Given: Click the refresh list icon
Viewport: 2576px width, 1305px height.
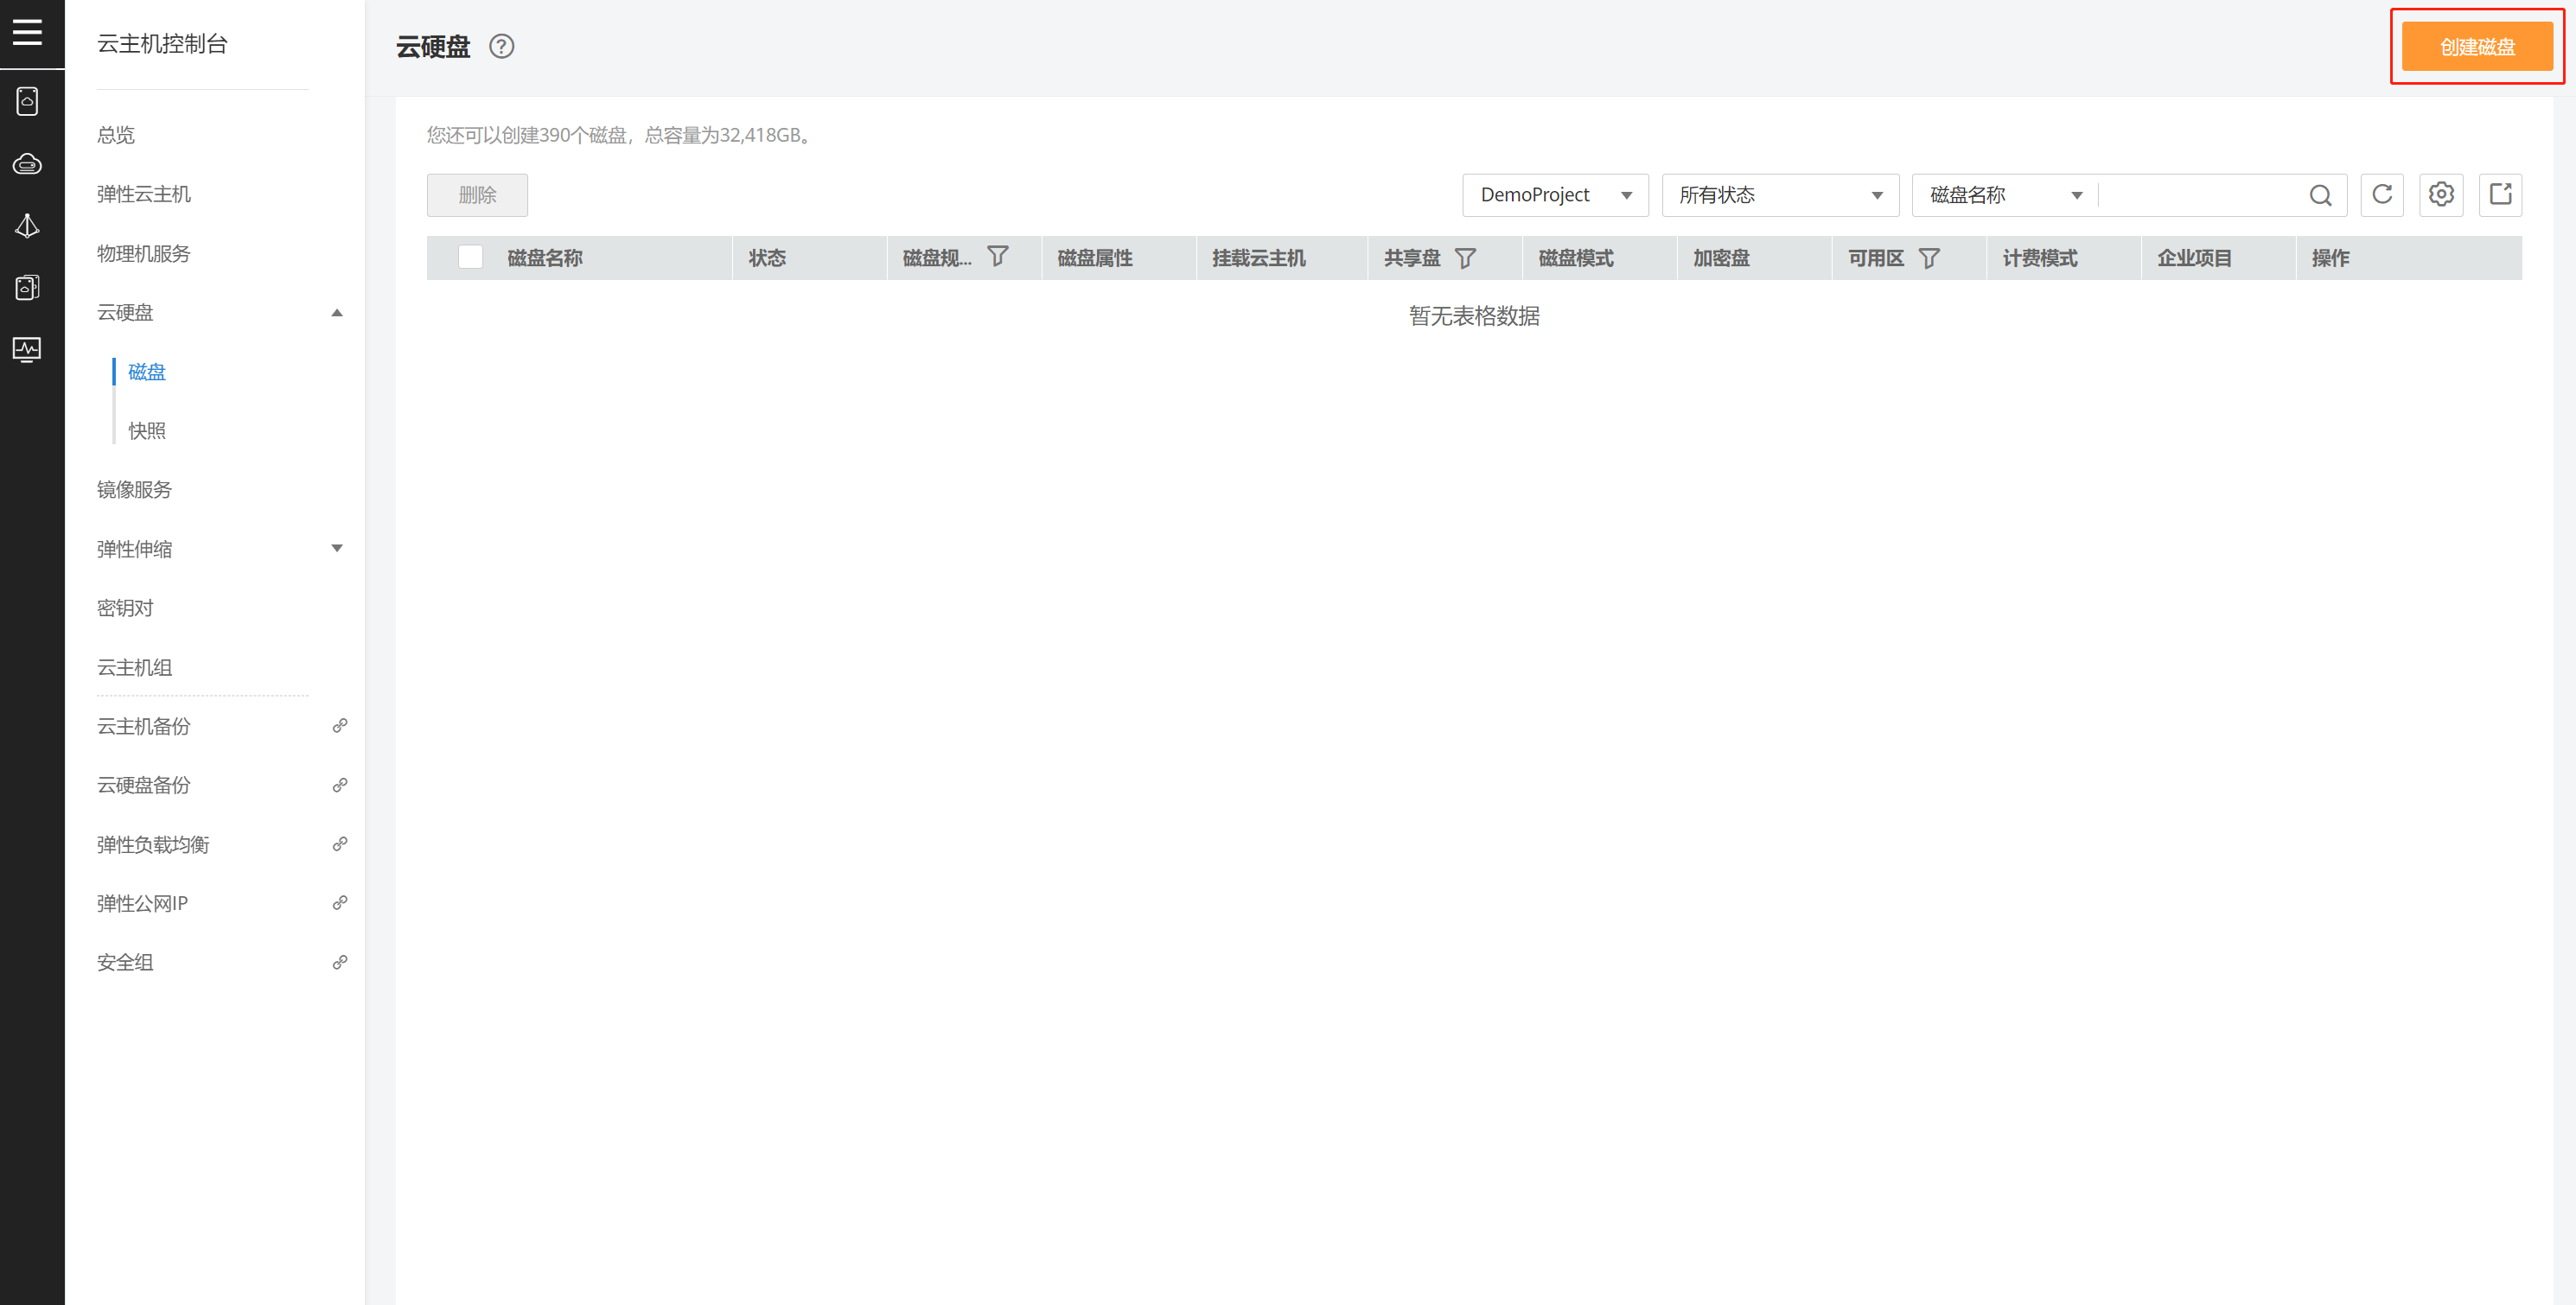Looking at the screenshot, I should click(2381, 194).
